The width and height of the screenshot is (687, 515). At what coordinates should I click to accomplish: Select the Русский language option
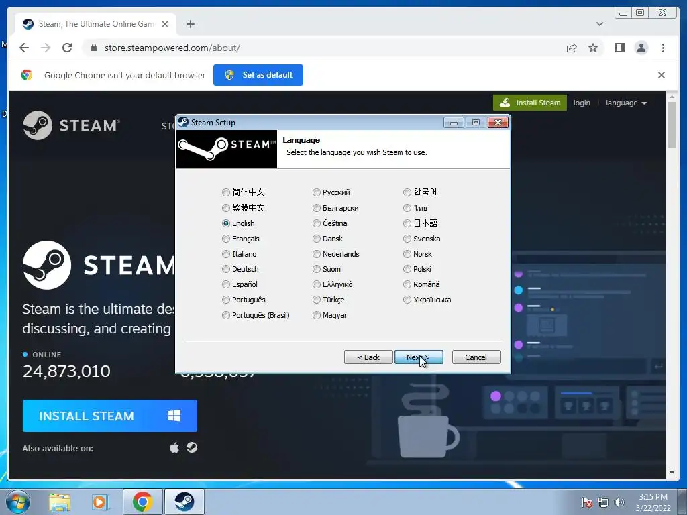click(317, 192)
